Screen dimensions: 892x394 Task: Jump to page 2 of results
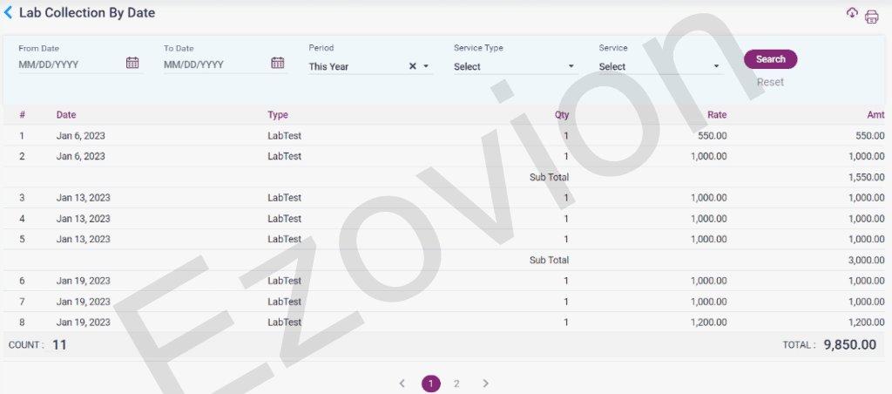coord(456,384)
